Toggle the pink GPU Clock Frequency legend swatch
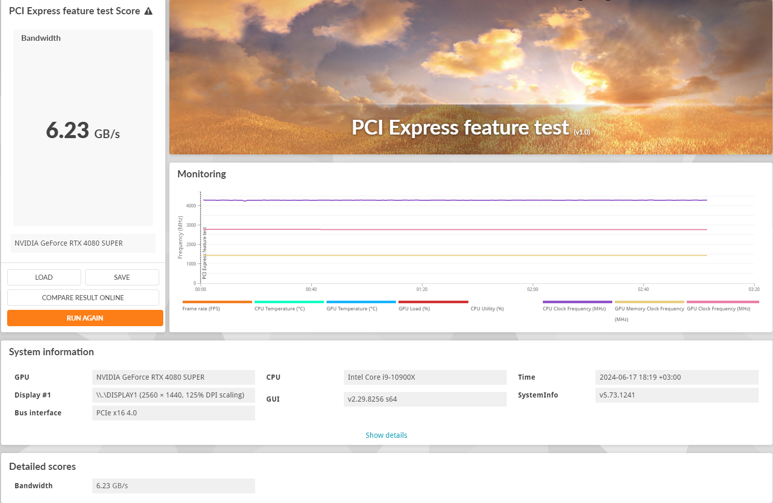773x503 pixels. point(723,302)
